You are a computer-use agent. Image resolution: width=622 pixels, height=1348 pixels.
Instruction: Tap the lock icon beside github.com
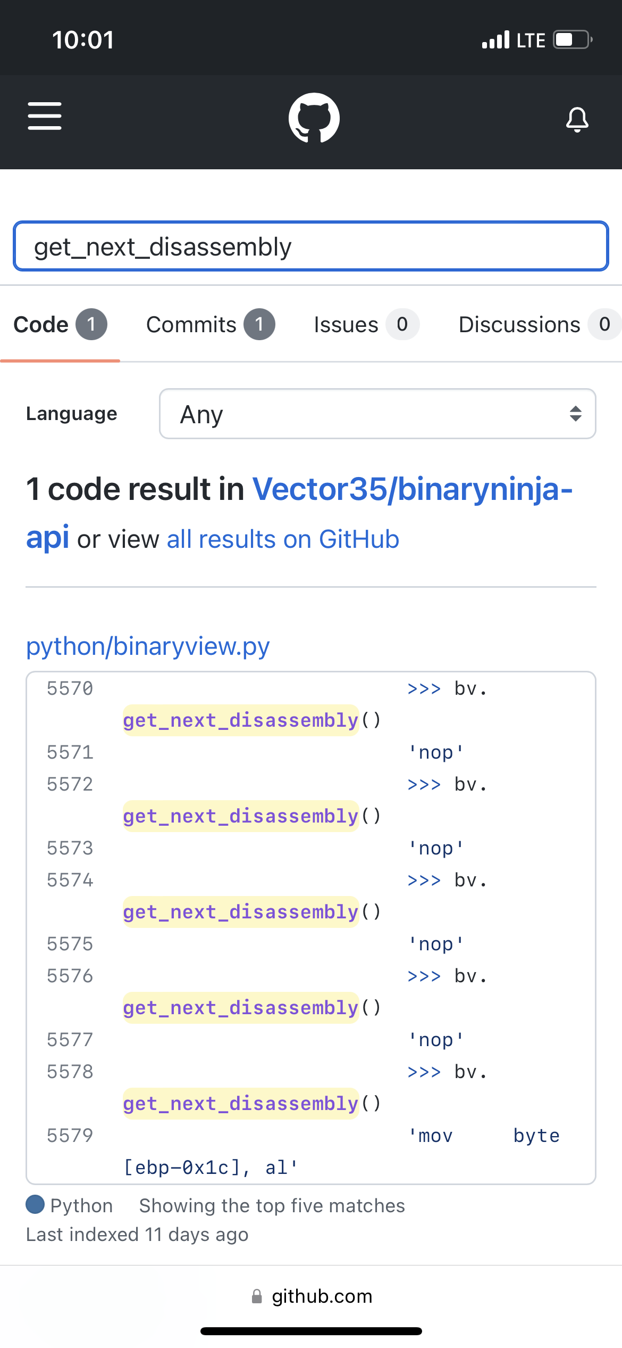click(257, 1296)
